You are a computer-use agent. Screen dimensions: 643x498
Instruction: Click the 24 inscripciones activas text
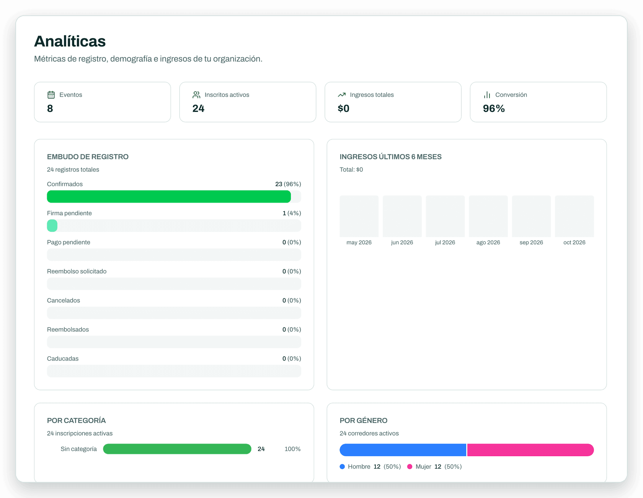(80, 434)
